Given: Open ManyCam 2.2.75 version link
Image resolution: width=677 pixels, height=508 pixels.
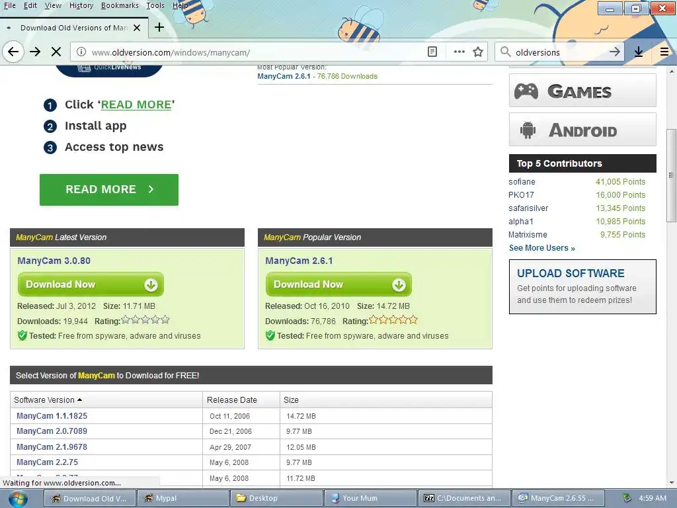Looking at the screenshot, I should 47,462.
